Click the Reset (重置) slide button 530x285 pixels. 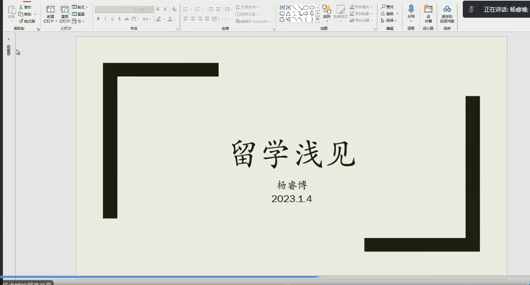click(79, 14)
